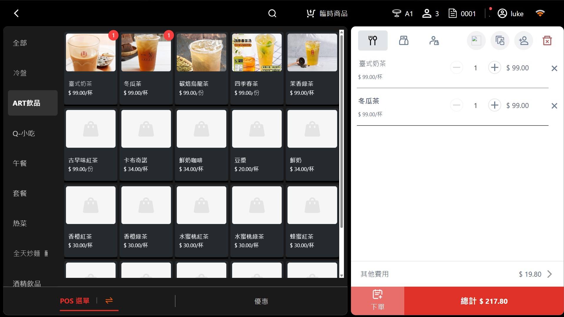Go back using the top-left arrow
This screenshot has width=564, height=317.
(16, 13)
